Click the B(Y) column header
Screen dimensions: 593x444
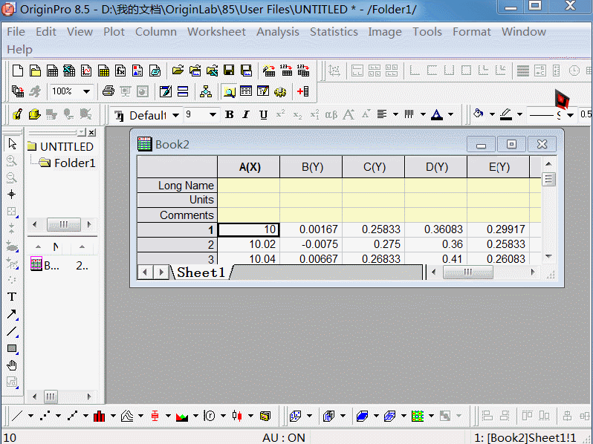click(x=311, y=167)
